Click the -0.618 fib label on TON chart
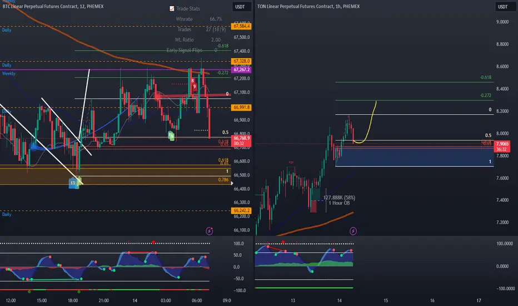Image resolution: width=518 pixels, height=306 pixels. click(486, 77)
